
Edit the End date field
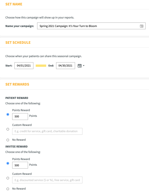click(x=65, y=66)
